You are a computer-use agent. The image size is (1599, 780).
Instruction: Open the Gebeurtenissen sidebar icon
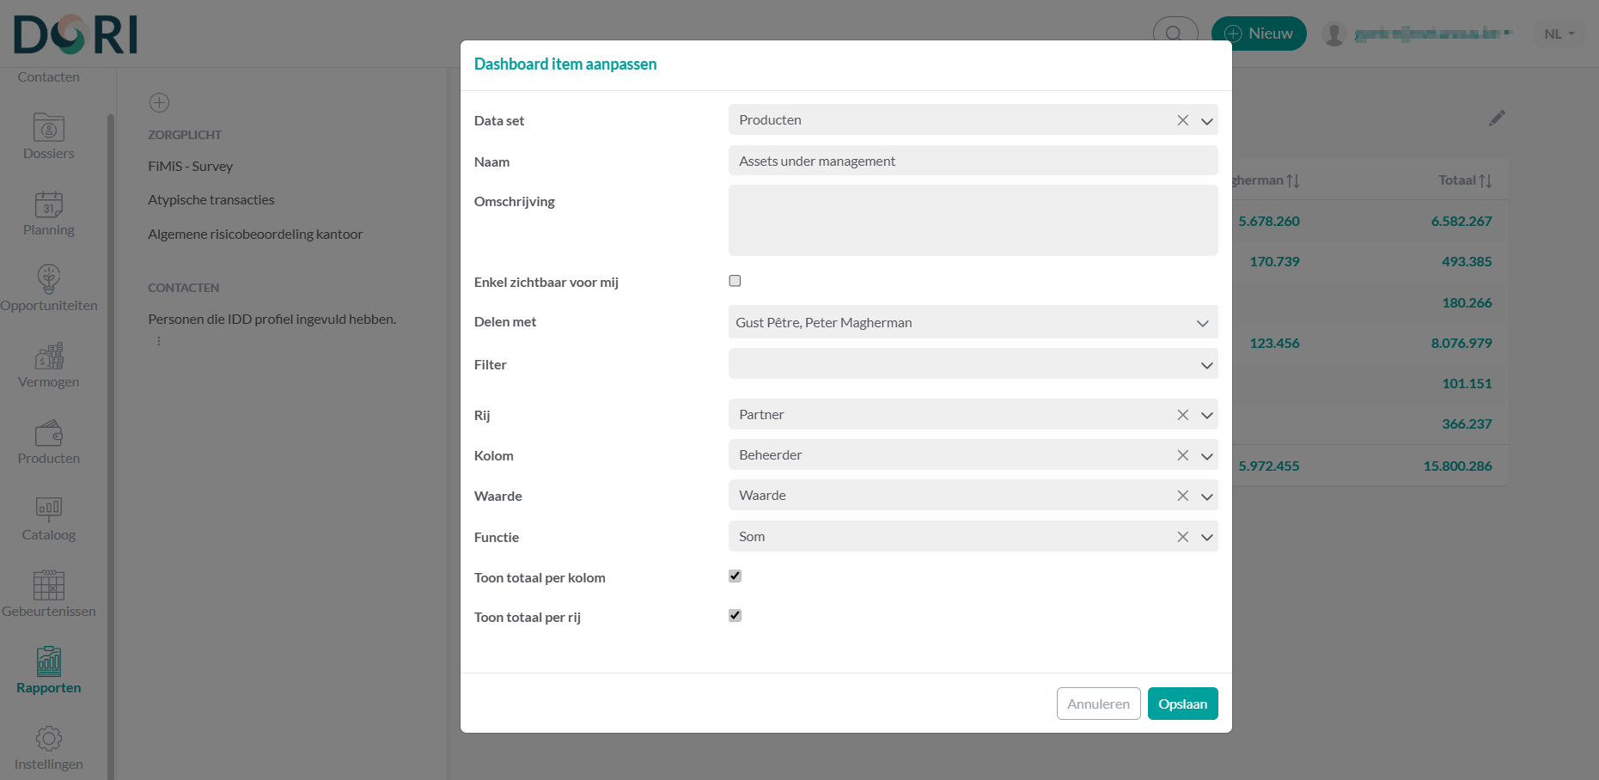(49, 585)
